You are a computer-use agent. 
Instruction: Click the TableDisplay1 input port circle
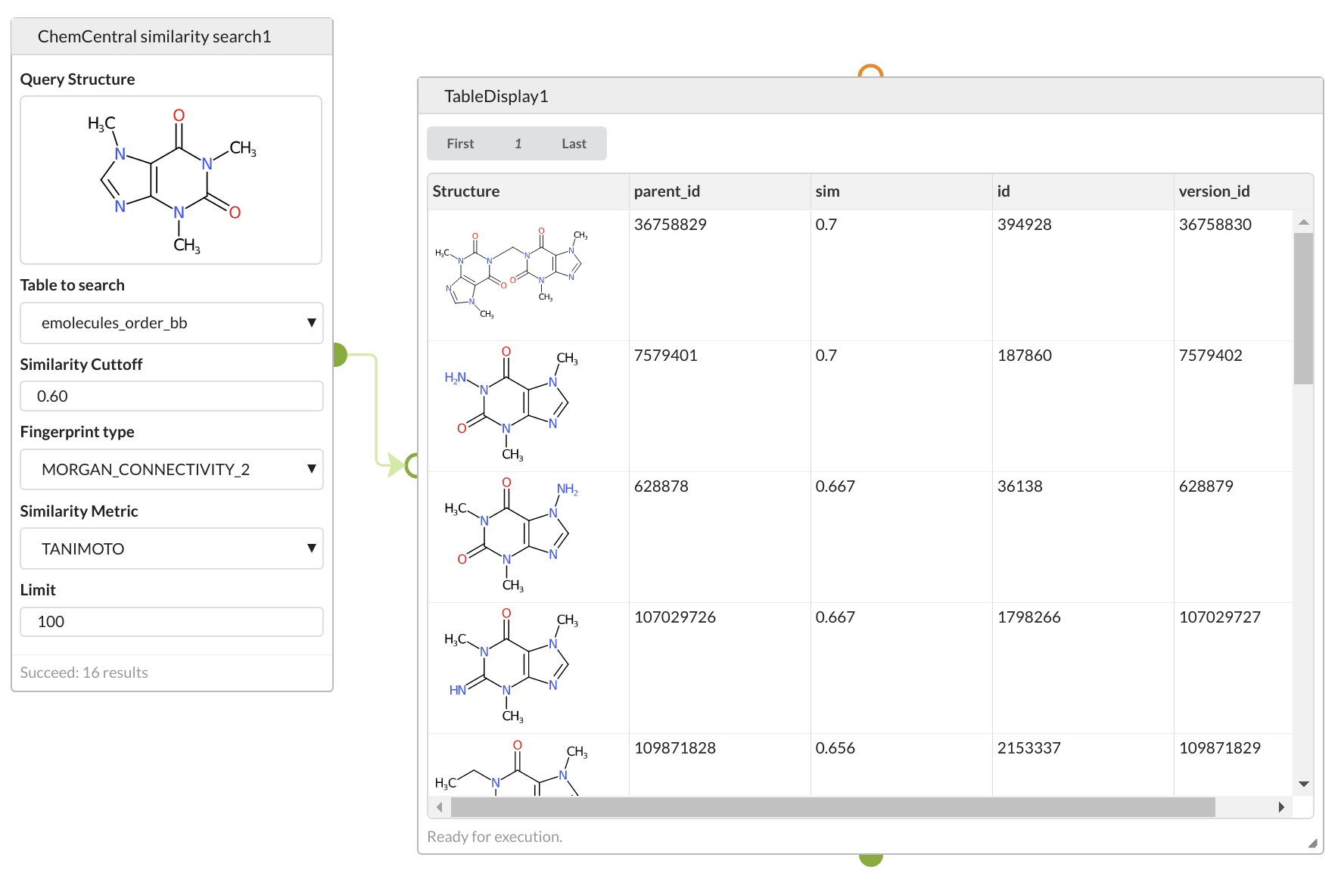(412, 464)
